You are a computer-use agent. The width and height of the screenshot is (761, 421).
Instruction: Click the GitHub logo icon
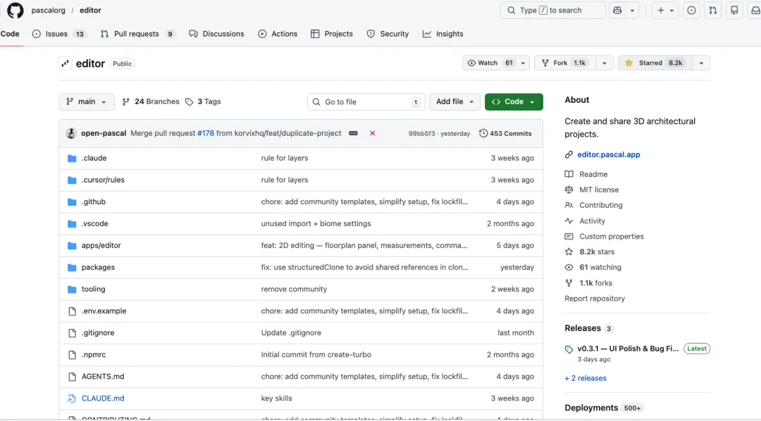pos(15,11)
